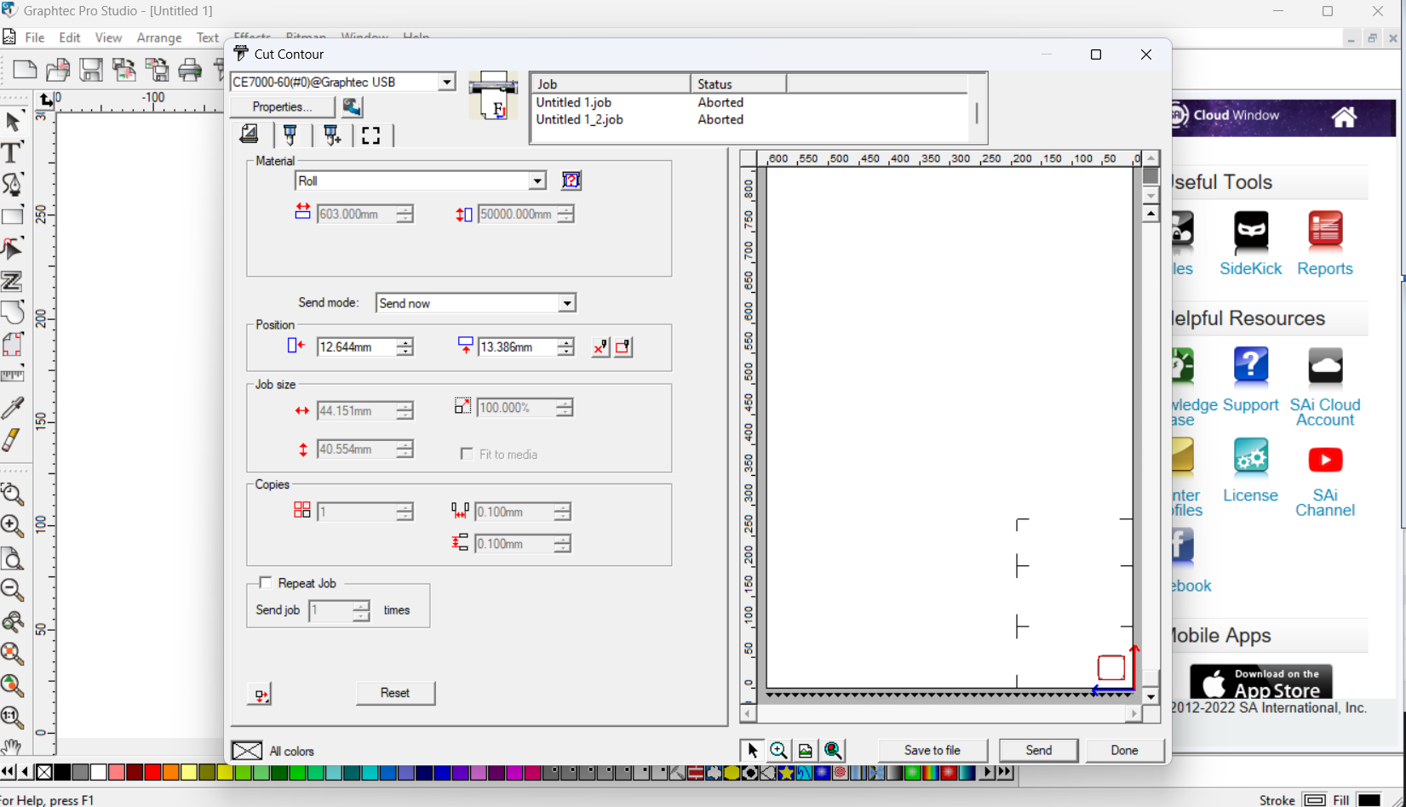Image resolution: width=1406 pixels, height=807 pixels.
Task: Select the Measure ruler tool
Action: pyautogui.click(x=12, y=375)
